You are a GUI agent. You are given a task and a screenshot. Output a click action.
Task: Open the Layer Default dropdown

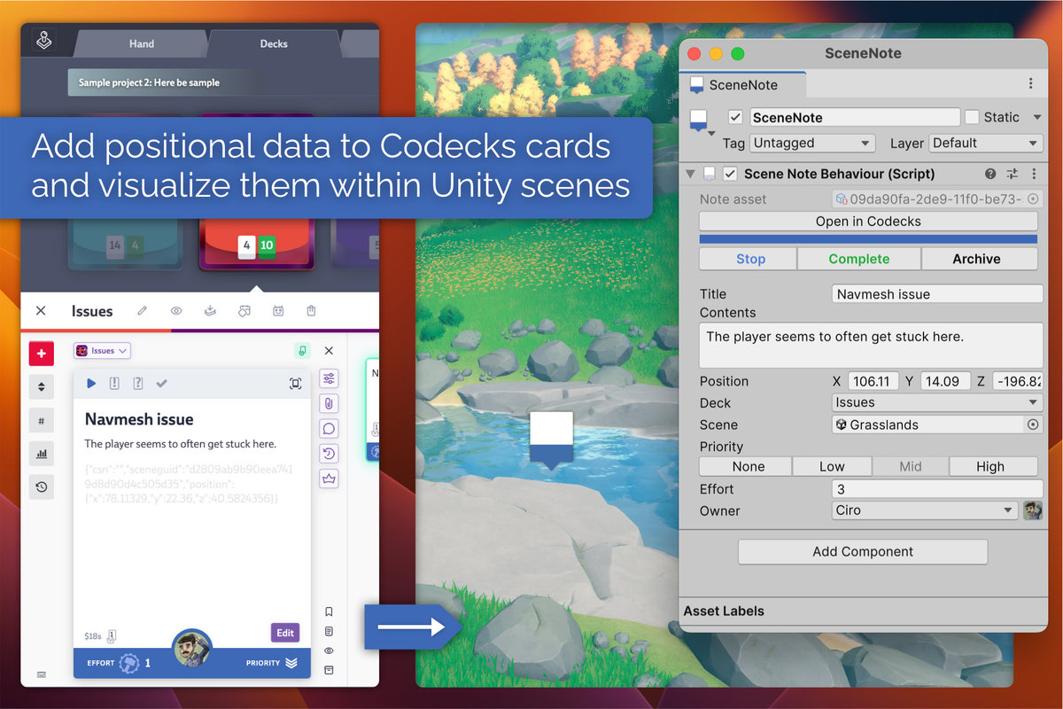(x=985, y=143)
